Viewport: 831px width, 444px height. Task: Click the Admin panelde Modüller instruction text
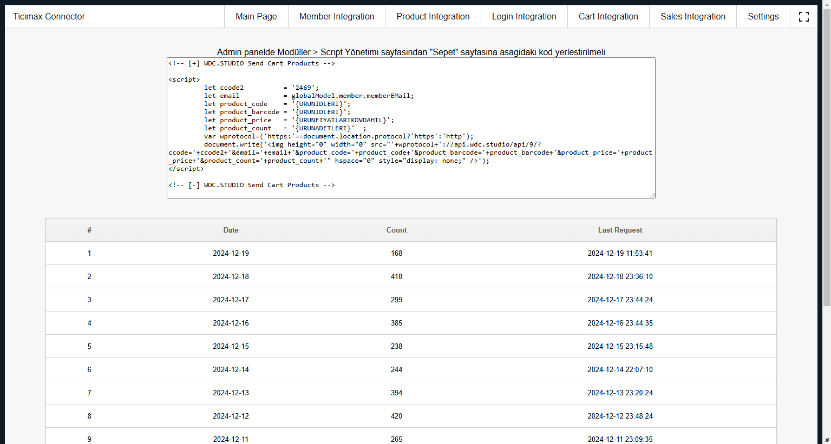[411, 52]
